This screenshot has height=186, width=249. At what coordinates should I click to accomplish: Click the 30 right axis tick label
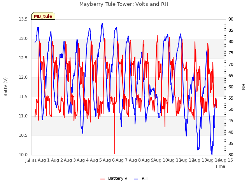231,155
